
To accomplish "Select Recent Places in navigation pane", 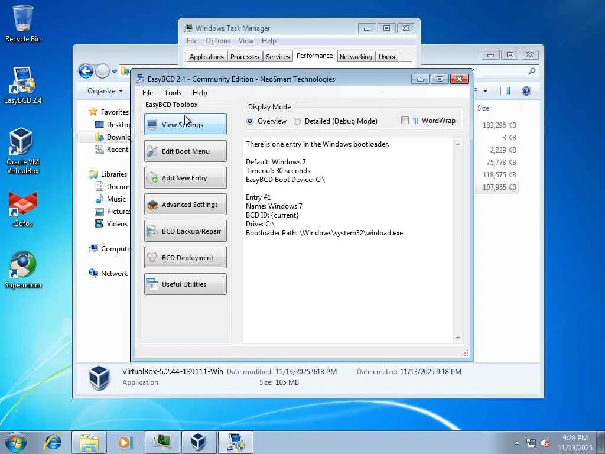I will click(x=112, y=150).
